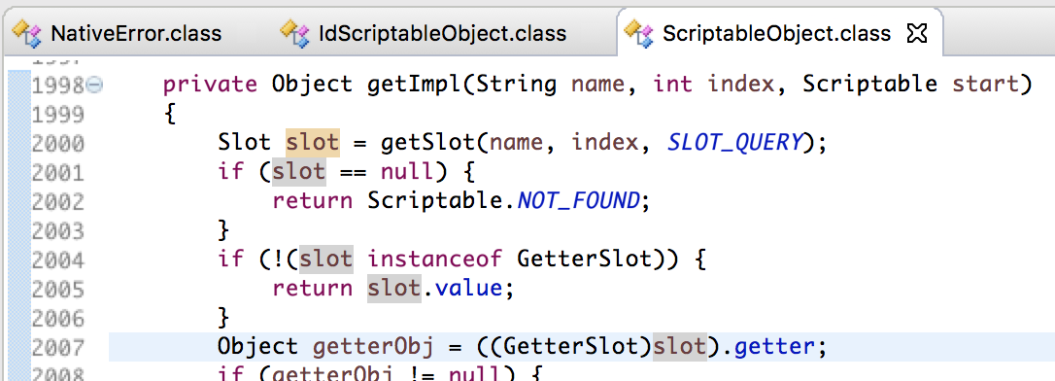This screenshot has height=381, width=1055.
Task: Click line number 2004 in the gutter
Action: 58,260
